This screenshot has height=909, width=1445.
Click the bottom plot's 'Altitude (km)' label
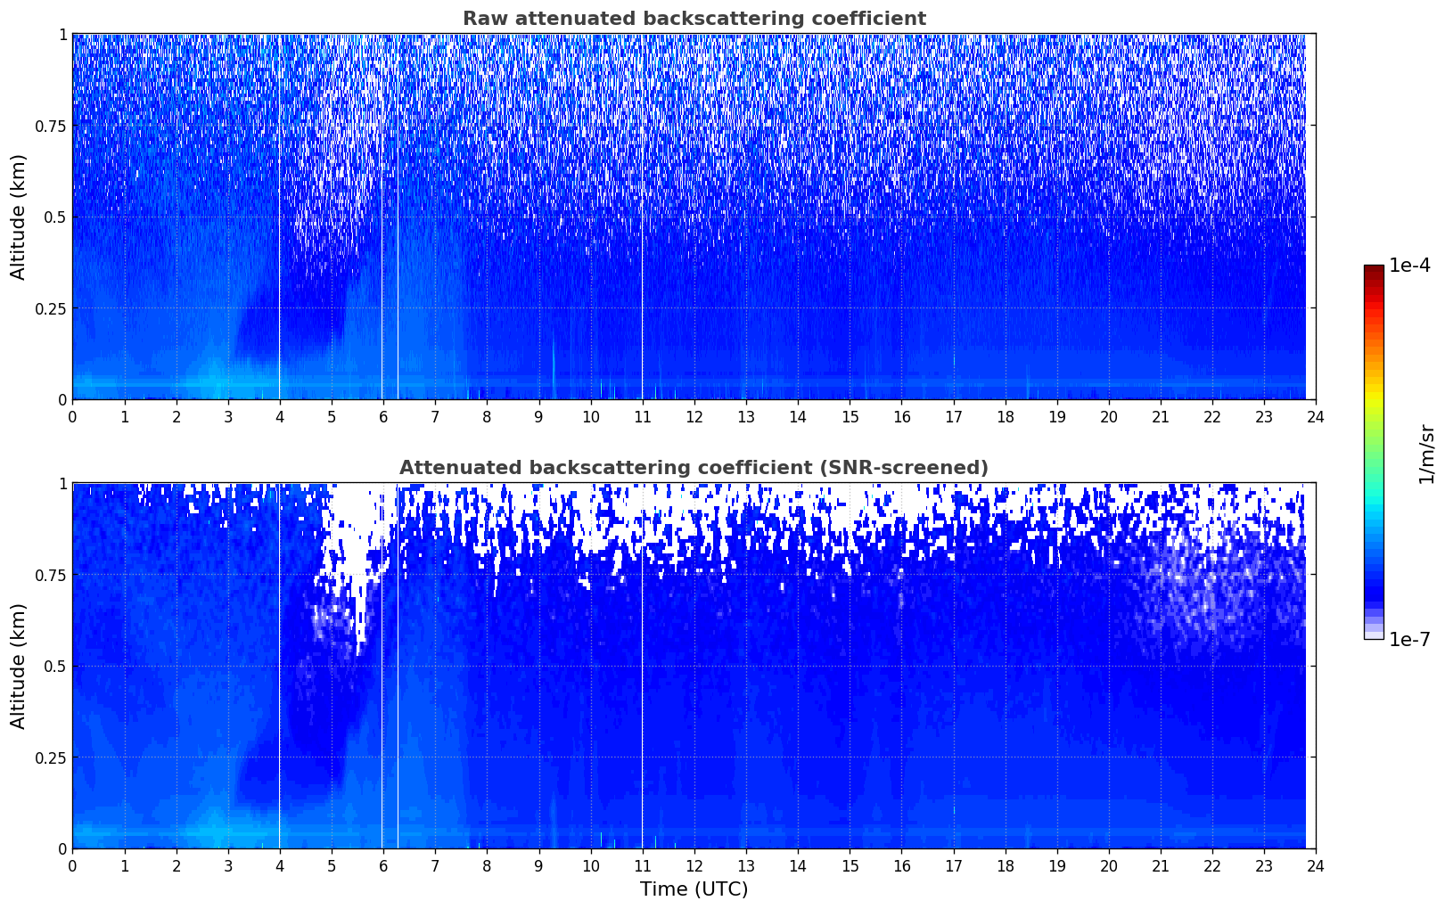[x=19, y=666]
